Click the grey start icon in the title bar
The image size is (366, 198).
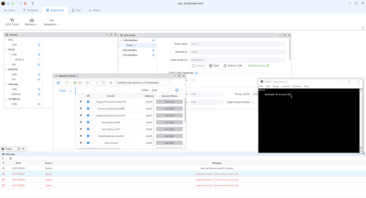[x=21, y=4]
